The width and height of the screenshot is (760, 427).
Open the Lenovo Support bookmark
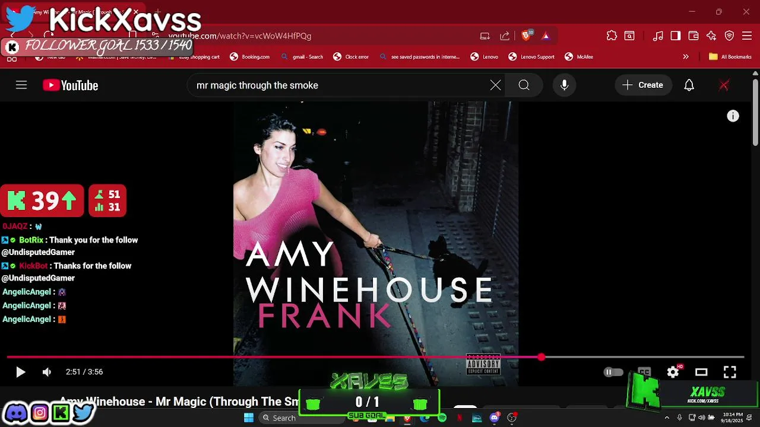coord(531,57)
